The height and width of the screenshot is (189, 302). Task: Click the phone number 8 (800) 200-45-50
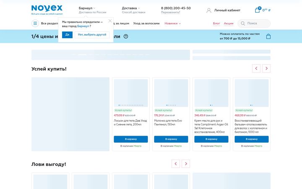[x=176, y=8]
